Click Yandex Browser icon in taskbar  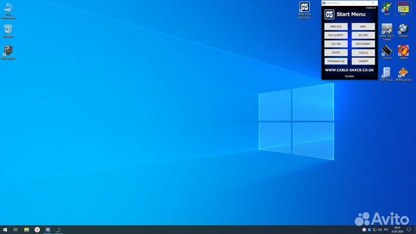(x=37, y=230)
